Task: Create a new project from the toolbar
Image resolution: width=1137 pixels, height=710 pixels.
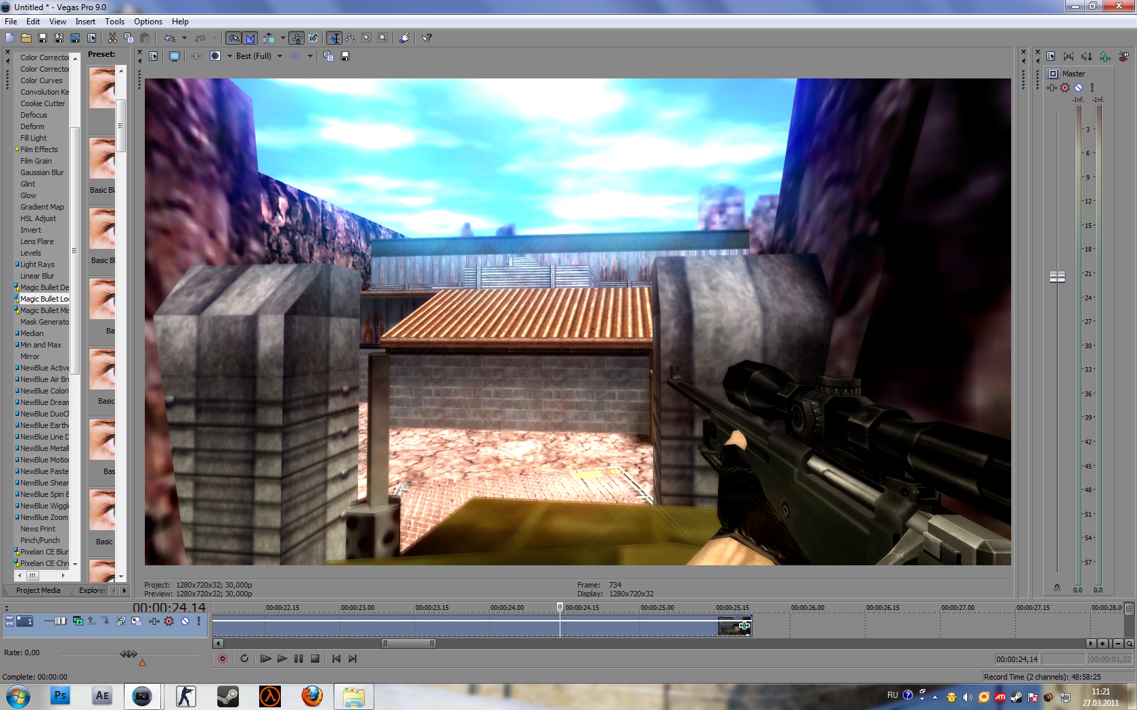Action: (9, 38)
